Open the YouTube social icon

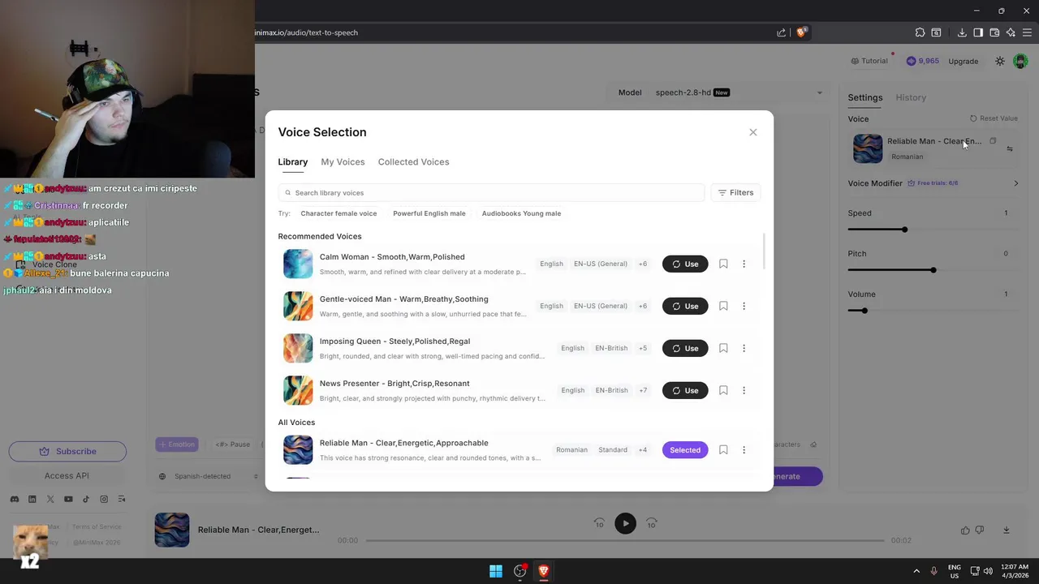coord(68,500)
